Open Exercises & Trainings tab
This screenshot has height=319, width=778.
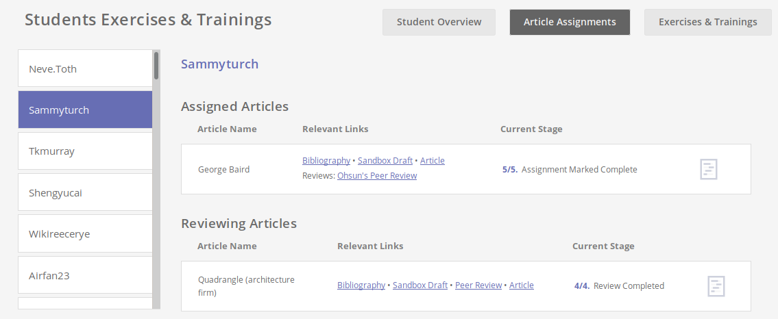pos(707,22)
